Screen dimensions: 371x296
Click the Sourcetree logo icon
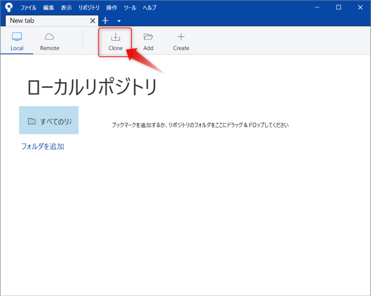coord(9,7)
